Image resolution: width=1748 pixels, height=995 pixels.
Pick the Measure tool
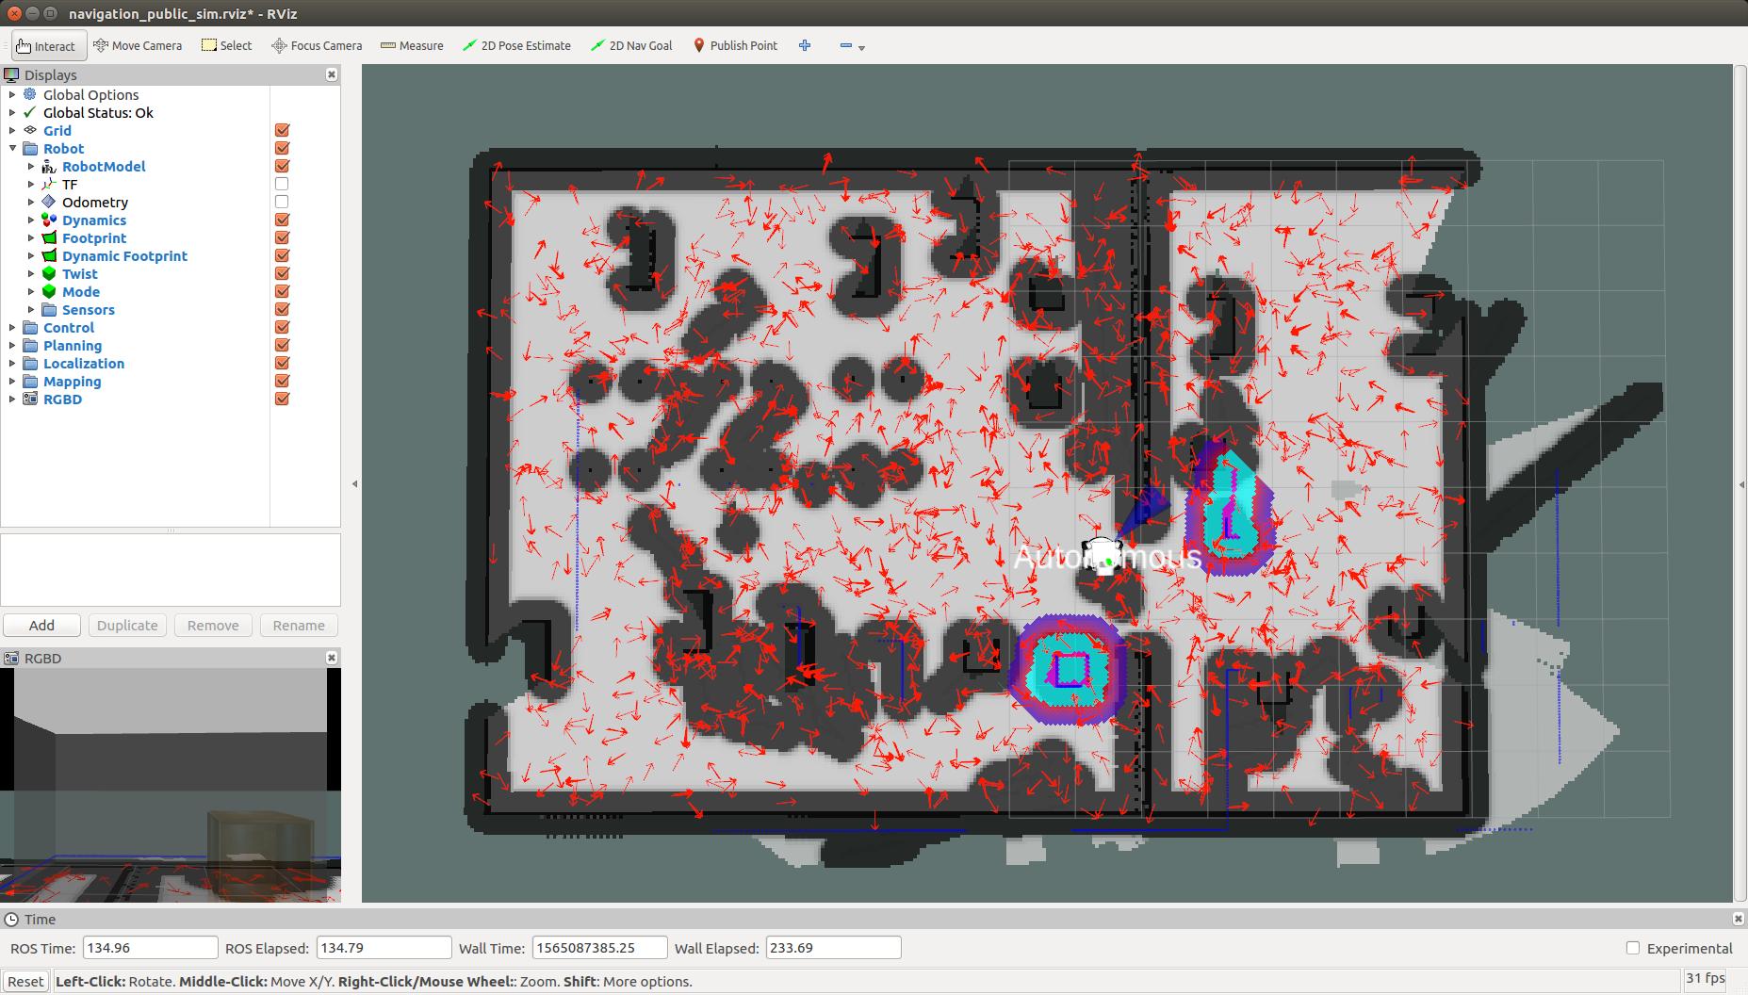(x=412, y=45)
